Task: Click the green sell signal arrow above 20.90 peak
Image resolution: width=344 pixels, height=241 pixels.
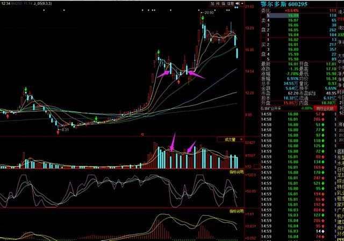Action: point(203,18)
